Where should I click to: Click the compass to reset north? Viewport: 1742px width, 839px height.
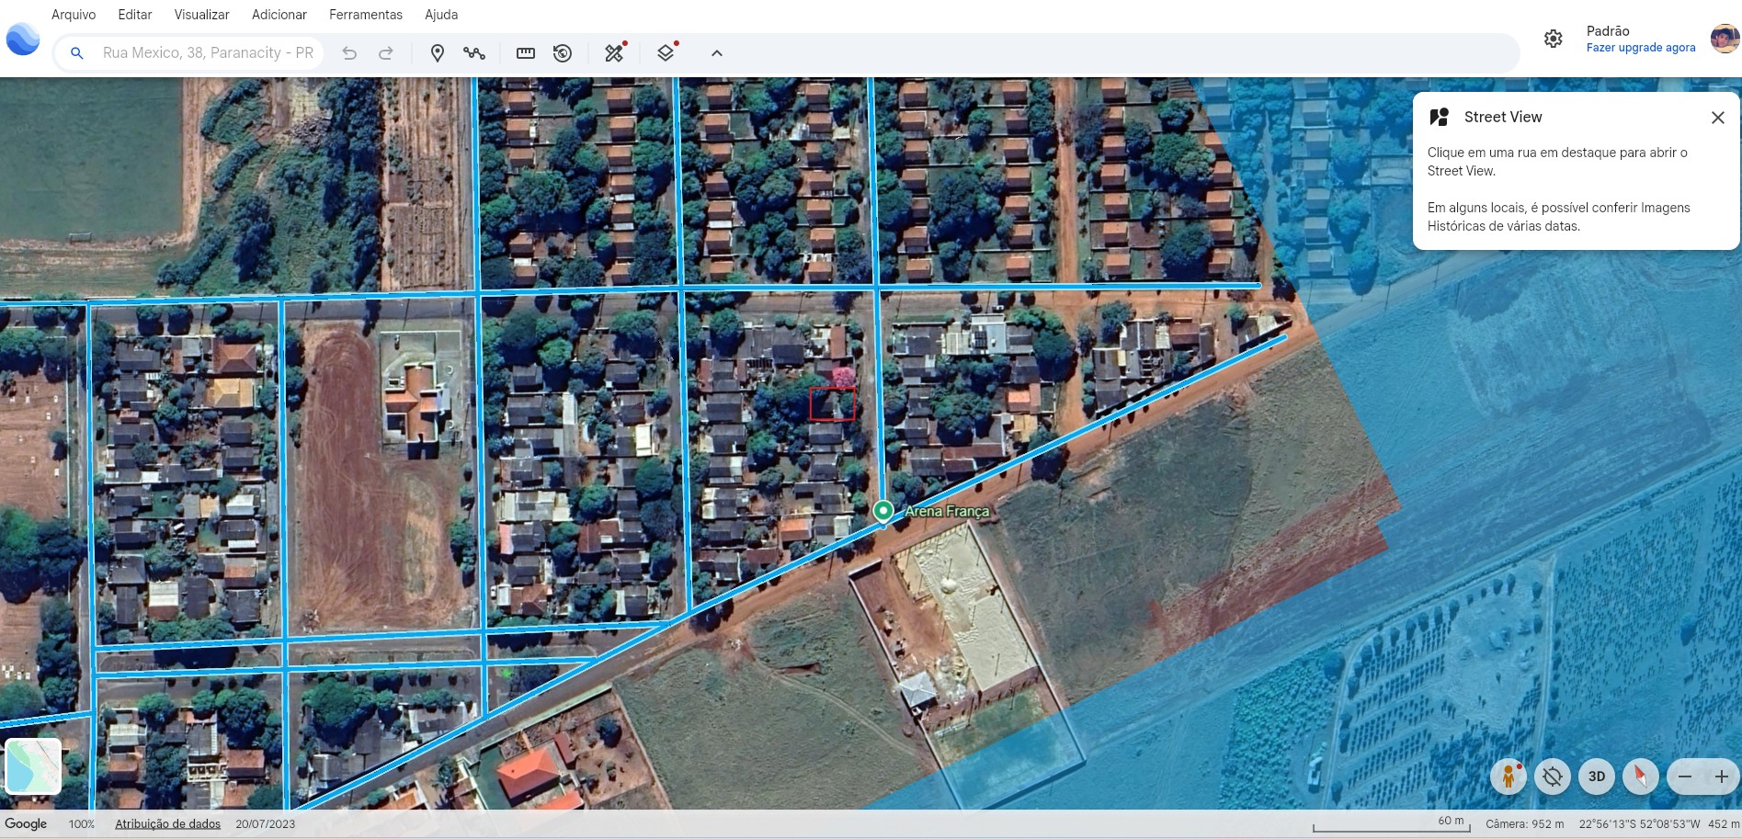tap(1640, 777)
